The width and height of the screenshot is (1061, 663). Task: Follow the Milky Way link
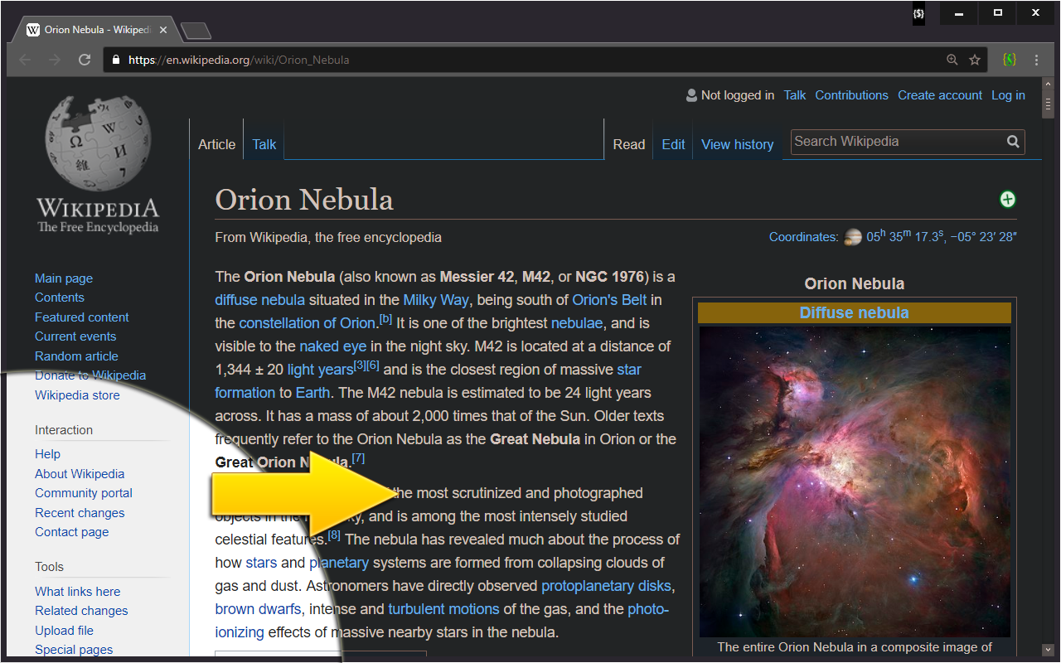coord(436,300)
